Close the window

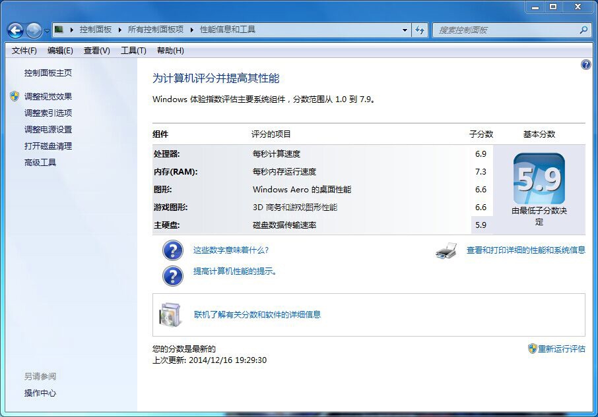[578, 7]
